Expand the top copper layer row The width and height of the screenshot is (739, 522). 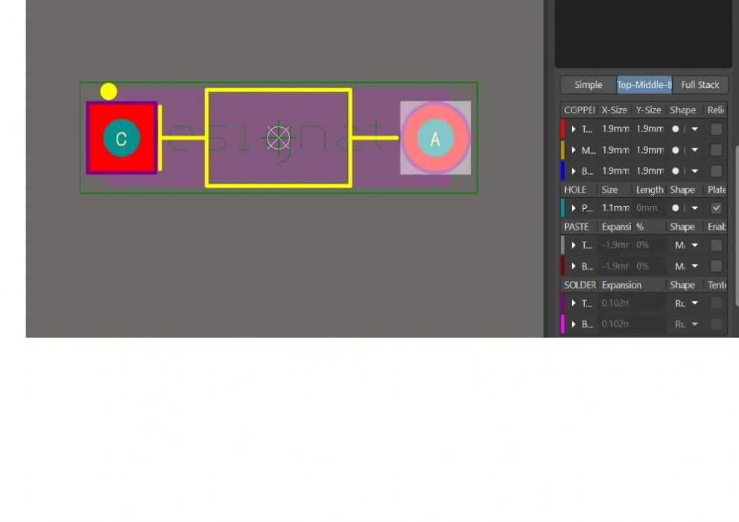pos(574,129)
